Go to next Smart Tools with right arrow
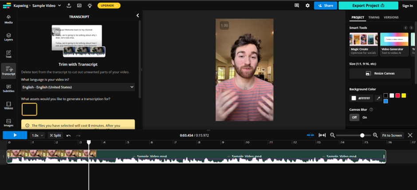This screenshot has width=417, height=190. pyautogui.click(x=411, y=28)
